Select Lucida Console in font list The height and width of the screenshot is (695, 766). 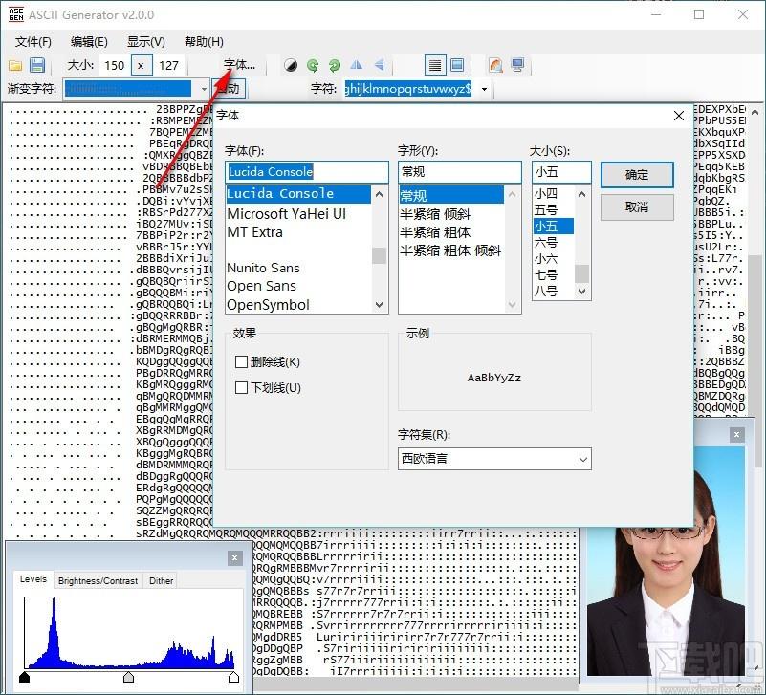point(298,194)
